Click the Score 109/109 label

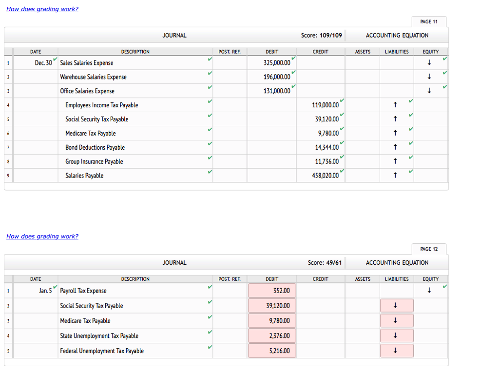point(322,36)
